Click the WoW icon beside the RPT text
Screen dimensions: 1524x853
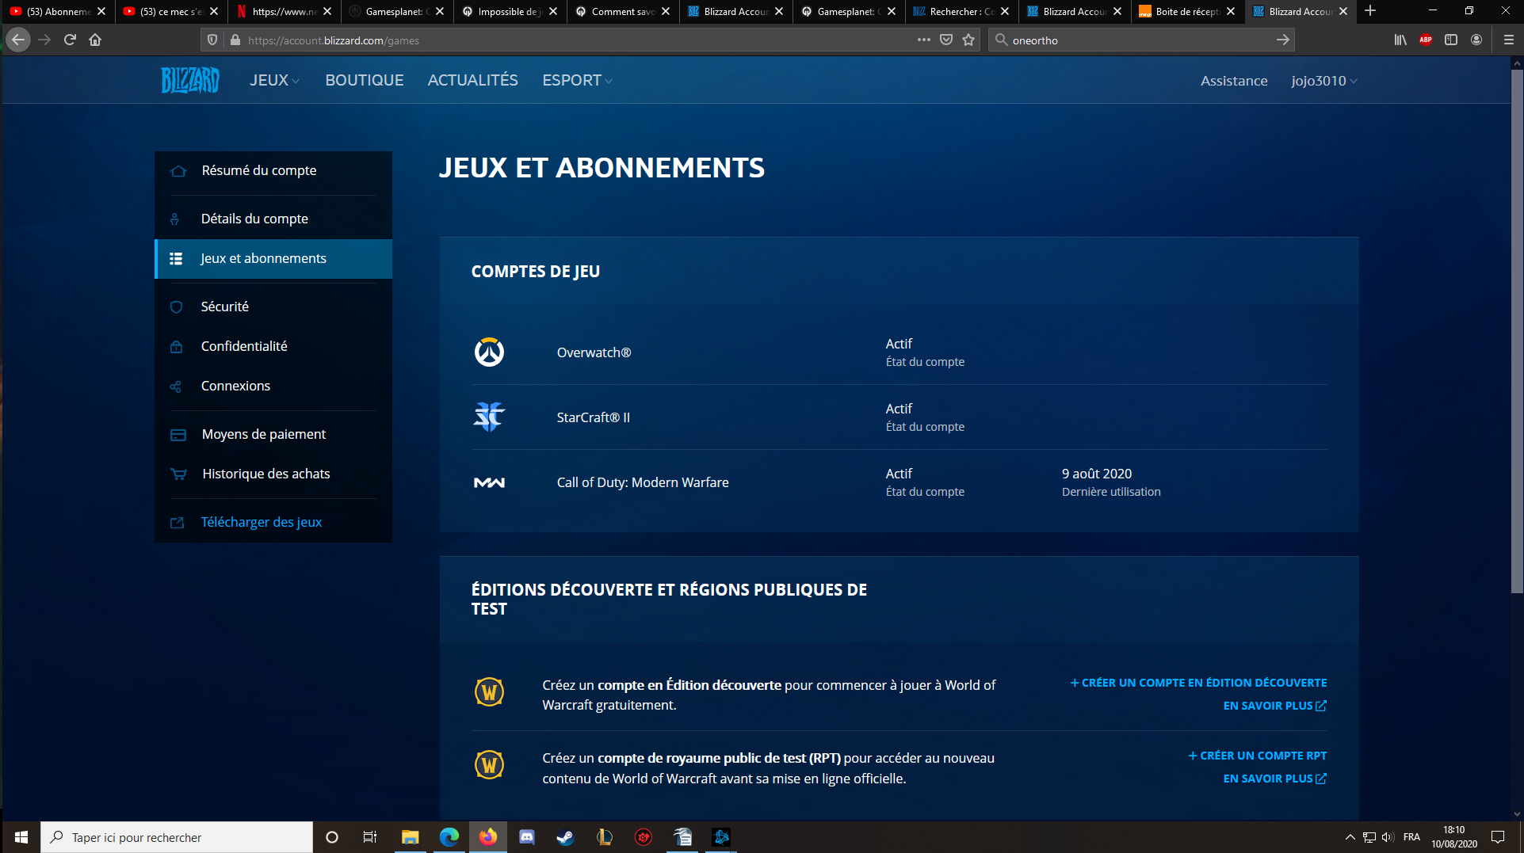click(489, 765)
